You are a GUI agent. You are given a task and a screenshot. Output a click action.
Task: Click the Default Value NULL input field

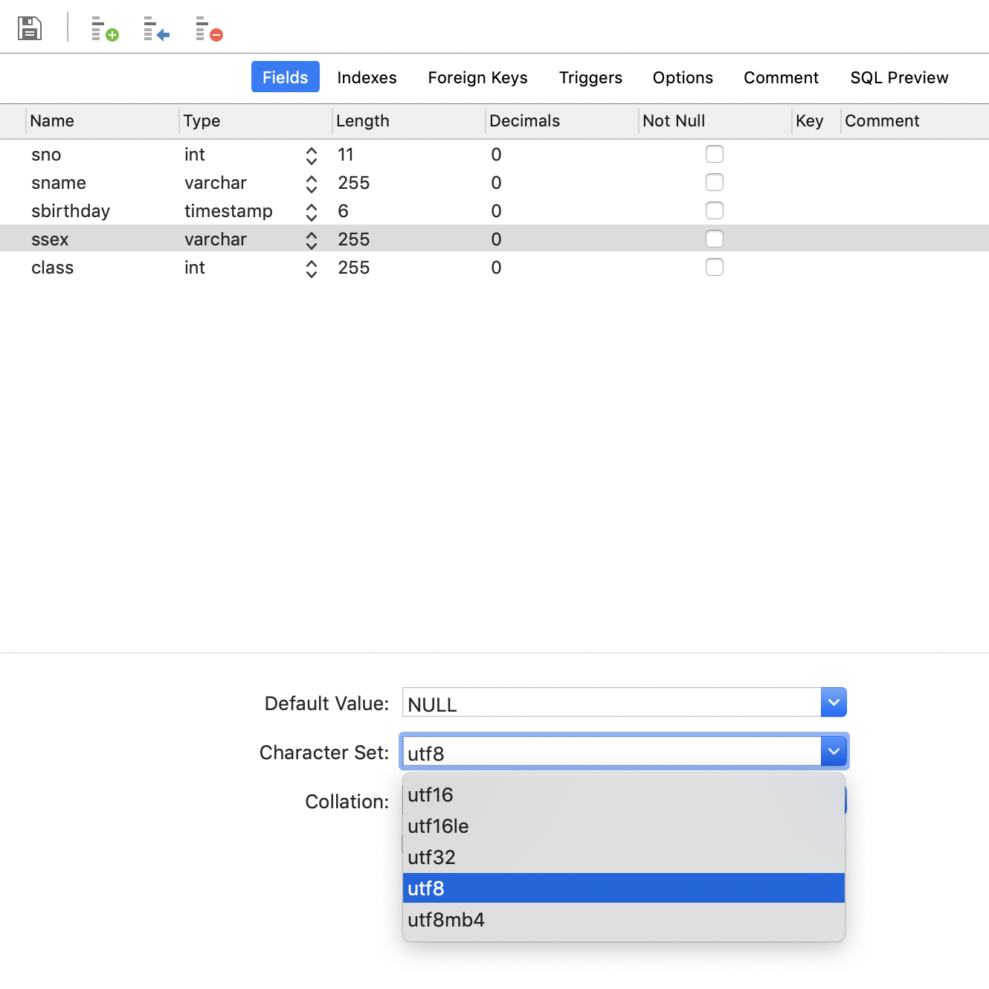611,702
